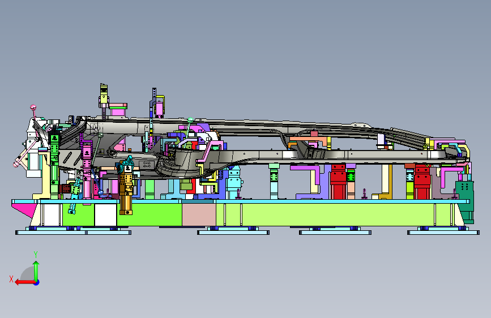Select the blue origin sphere of the axis triad
The image size is (491, 318).
click(x=37, y=282)
